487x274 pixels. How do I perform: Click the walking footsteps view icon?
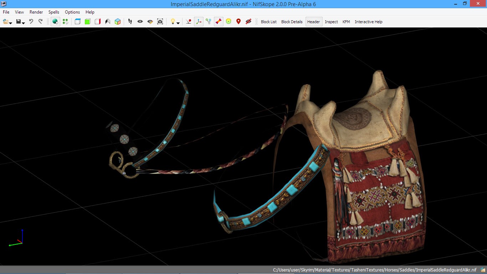click(130, 22)
